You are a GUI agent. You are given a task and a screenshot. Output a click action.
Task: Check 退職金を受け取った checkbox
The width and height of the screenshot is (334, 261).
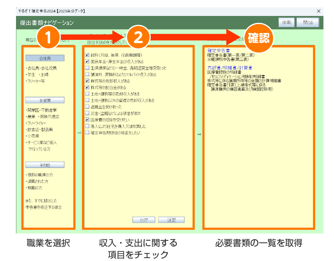(x=87, y=107)
